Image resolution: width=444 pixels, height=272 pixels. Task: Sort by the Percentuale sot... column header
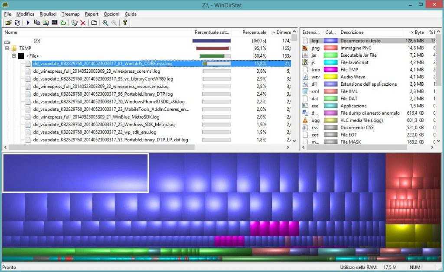tap(212, 32)
